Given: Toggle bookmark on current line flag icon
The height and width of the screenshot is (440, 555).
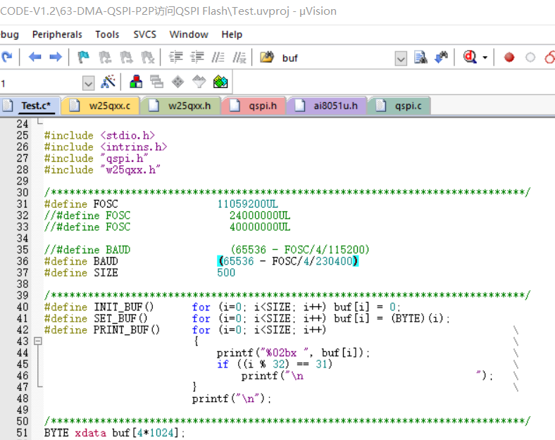Looking at the screenshot, I should tap(83, 57).
